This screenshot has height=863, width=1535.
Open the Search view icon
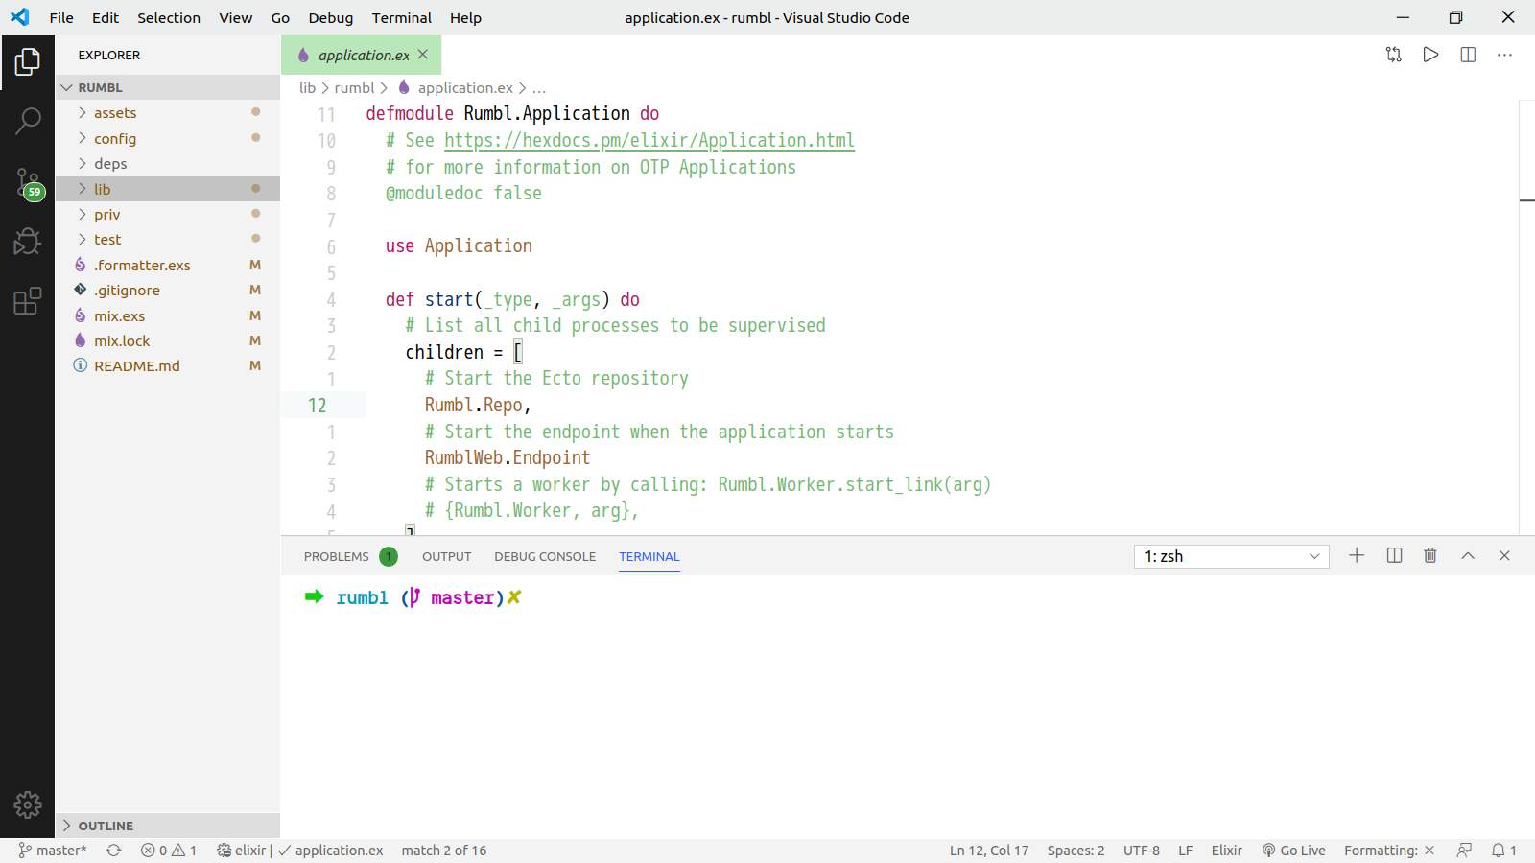click(x=27, y=121)
